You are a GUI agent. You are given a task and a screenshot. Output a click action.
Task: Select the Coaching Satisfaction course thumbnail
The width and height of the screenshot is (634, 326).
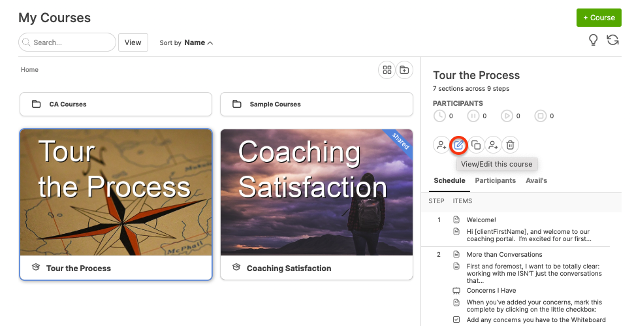(316, 191)
